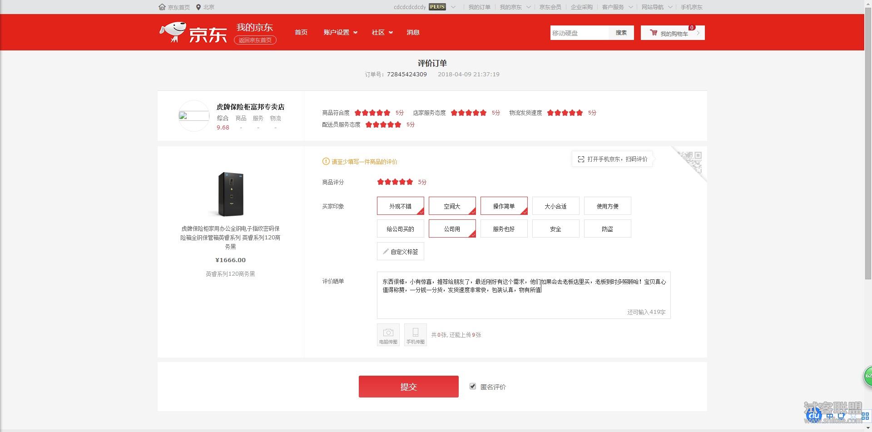Click the PLUS member badge
Screen dimensions: 872x432
coord(437,7)
